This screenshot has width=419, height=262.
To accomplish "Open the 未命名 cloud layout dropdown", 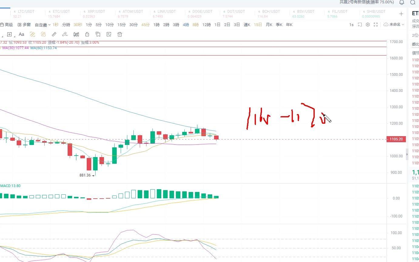I will coord(394,25).
